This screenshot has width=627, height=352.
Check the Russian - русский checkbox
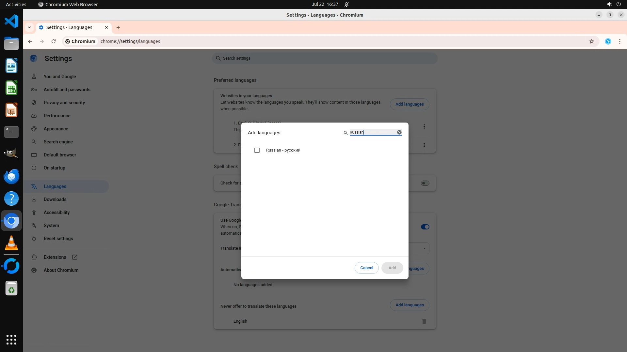coord(257,150)
